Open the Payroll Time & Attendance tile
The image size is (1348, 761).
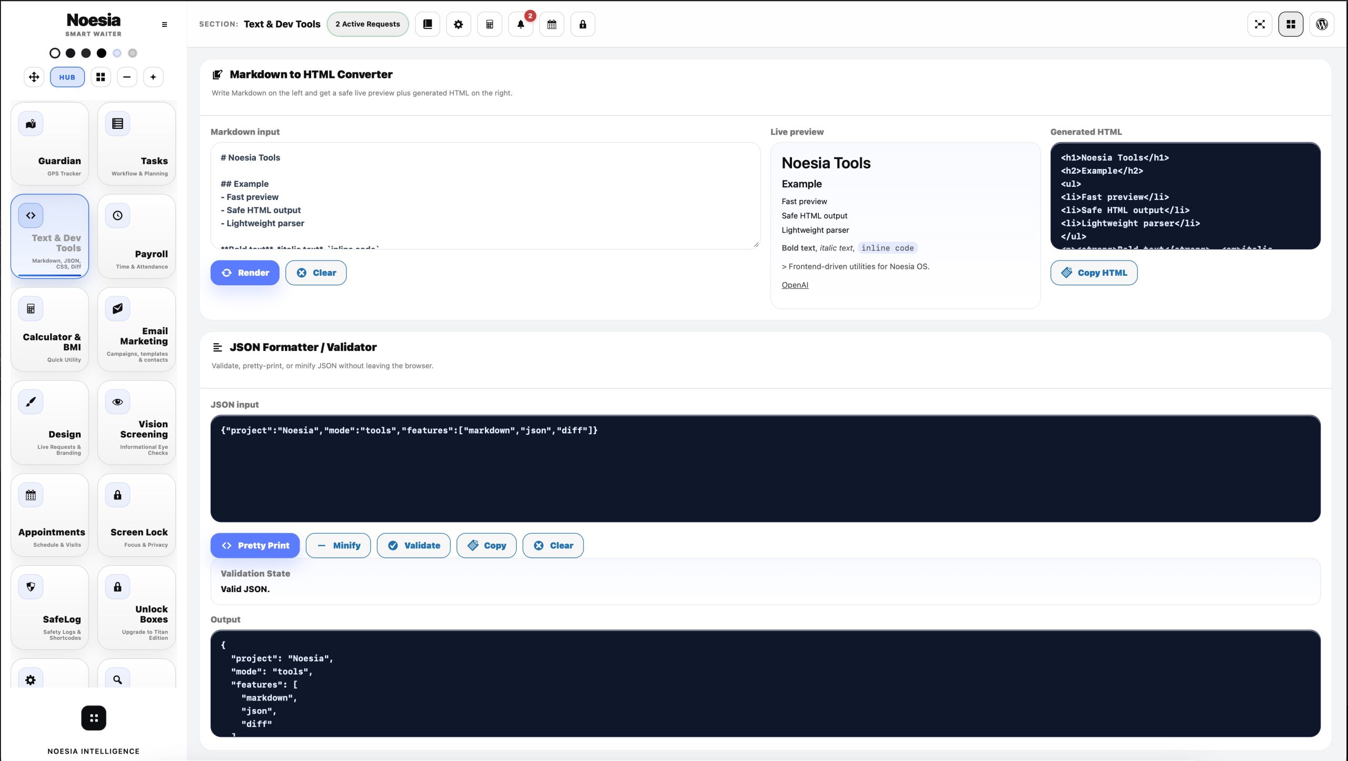tap(137, 236)
